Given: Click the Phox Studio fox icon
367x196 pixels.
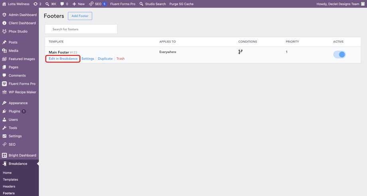Looking at the screenshot, I should pyautogui.click(x=4, y=31).
